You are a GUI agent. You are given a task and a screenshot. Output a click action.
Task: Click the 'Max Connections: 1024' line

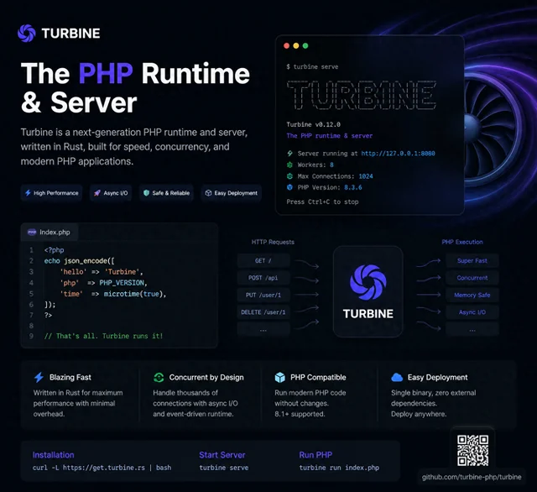(x=335, y=176)
